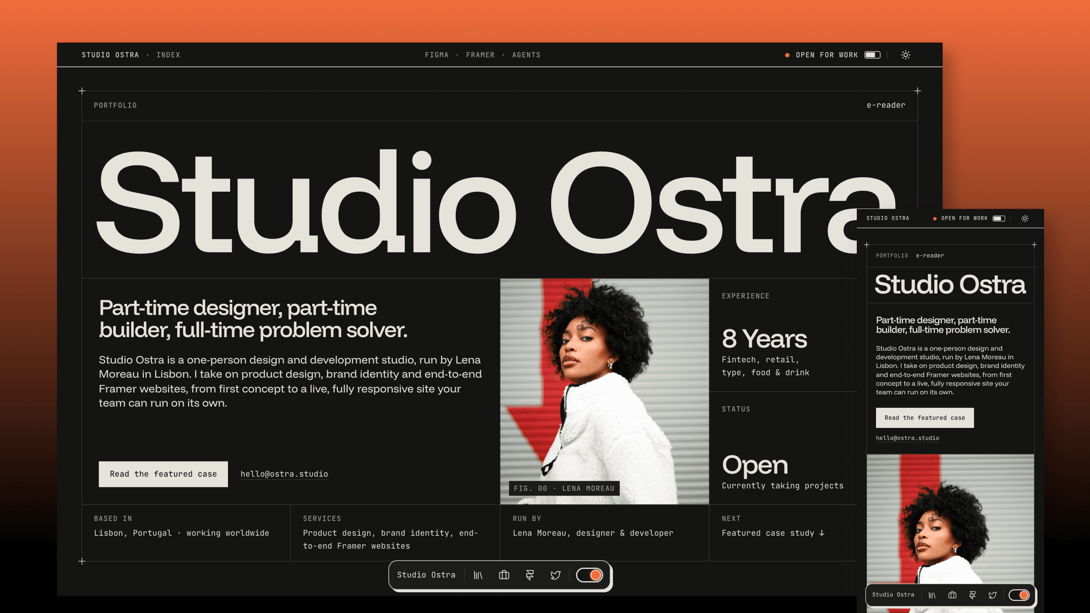Image resolution: width=1090 pixels, height=613 pixels.
Task: Click the sun theme icon in desktop header
Action: coord(905,55)
